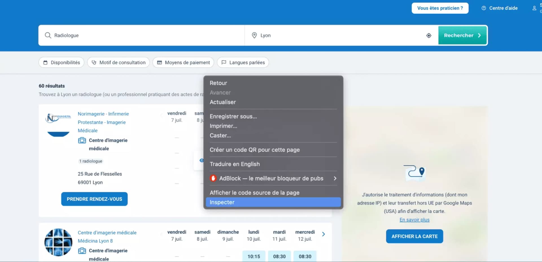This screenshot has width=542, height=262.
Task: Open the En savoir plus link
Action: (x=414, y=220)
